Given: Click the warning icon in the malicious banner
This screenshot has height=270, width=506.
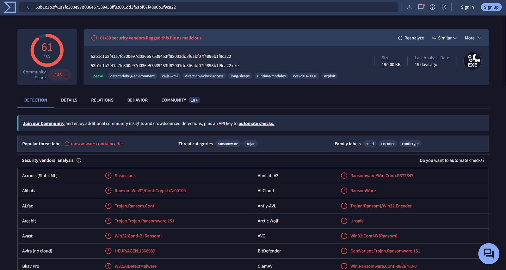Looking at the screenshot, I should (94, 38).
